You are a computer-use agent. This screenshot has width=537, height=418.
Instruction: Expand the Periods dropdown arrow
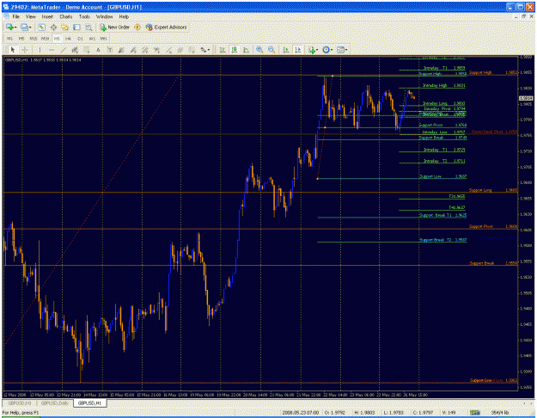click(x=332, y=51)
